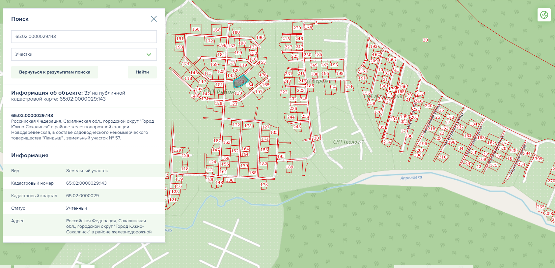This screenshot has width=555, height=268.
Task: Click the Найти search button
Action: pyautogui.click(x=142, y=72)
